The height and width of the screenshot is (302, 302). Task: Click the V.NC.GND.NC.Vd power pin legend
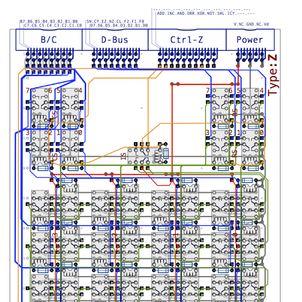[251, 24]
